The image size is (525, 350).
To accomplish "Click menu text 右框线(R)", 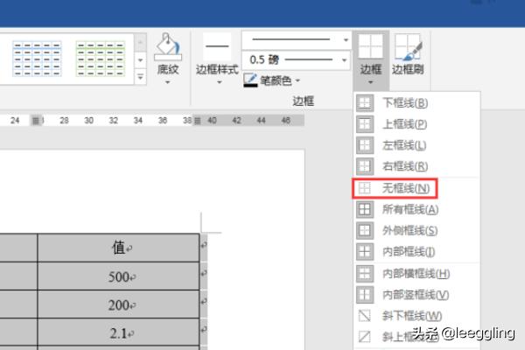I will coord(405,166).
